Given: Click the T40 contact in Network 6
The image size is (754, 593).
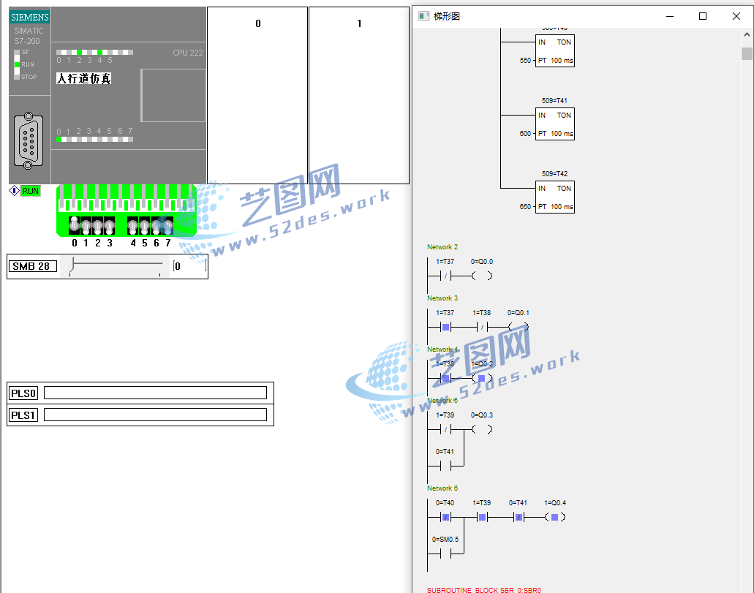Looking at the screenshot, I should click(446, 518).
